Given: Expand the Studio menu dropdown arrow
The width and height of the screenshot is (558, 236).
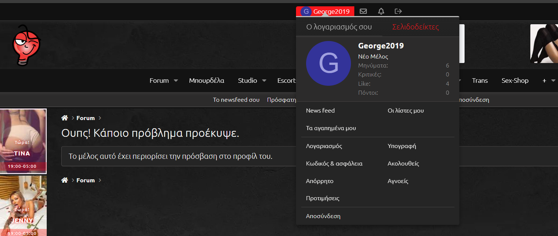Looking at the screenshot, I should pos(264,81).
